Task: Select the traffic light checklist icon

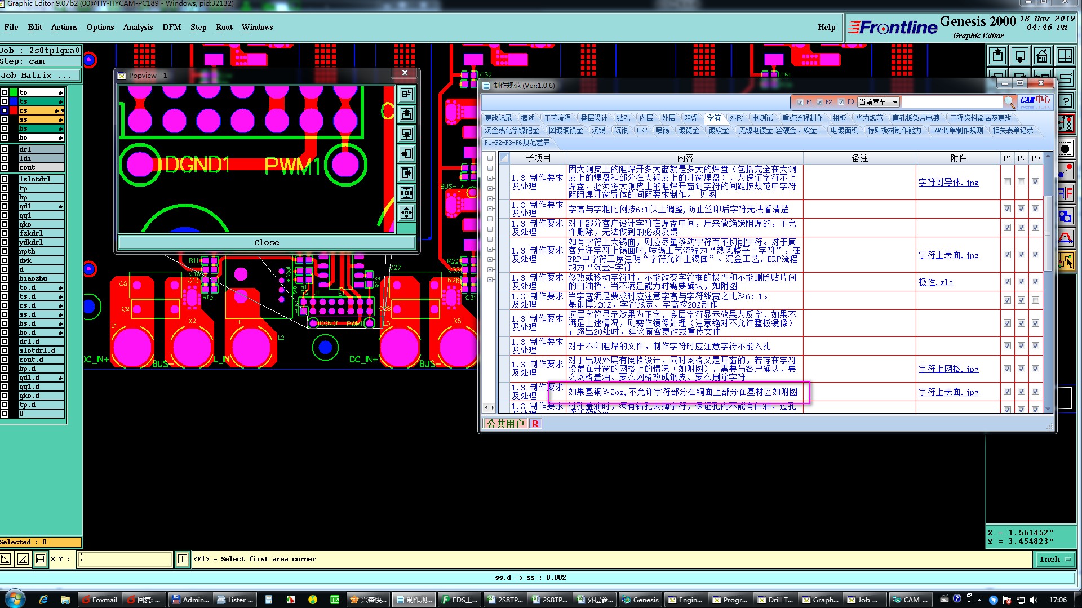Action: click(x=1066, y=124)
